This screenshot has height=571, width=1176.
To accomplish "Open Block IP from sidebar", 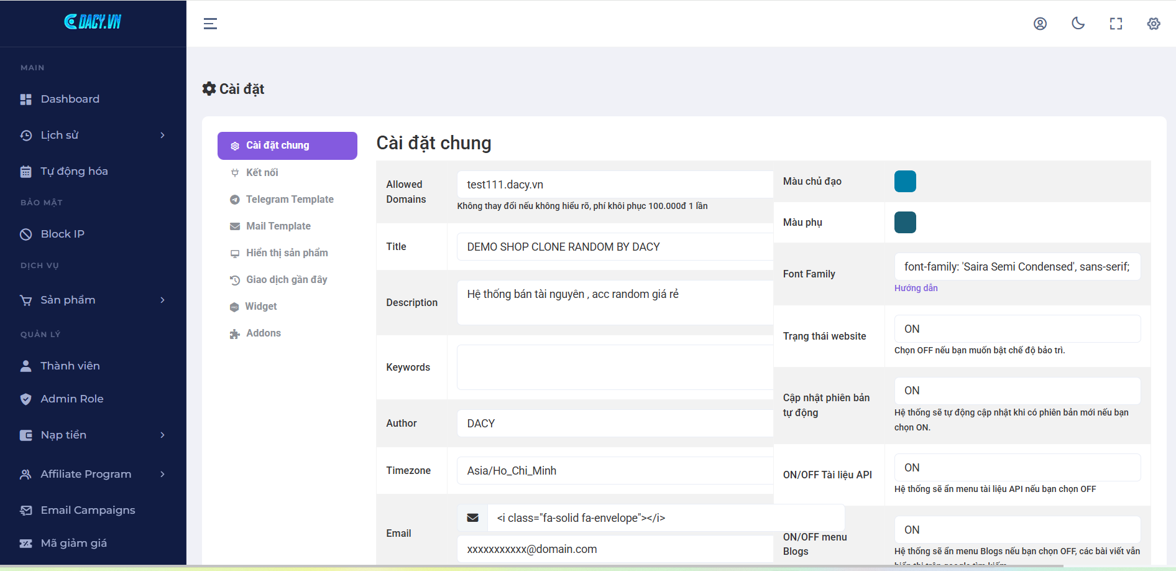I will (62, 234).
